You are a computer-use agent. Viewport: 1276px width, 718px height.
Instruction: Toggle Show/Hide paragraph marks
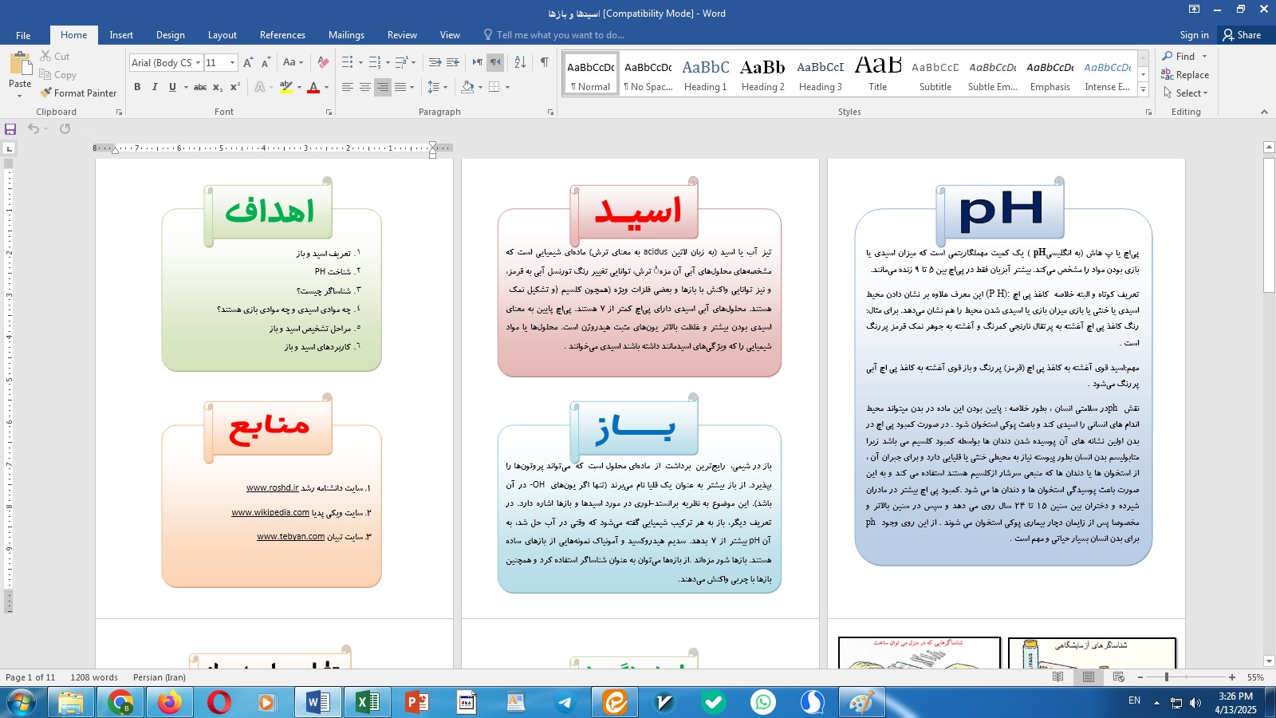pos(544,62)
